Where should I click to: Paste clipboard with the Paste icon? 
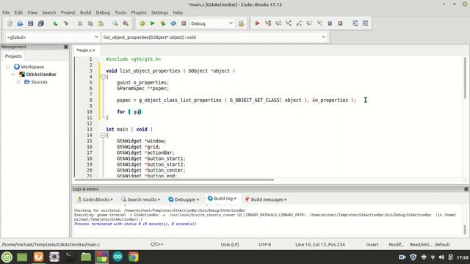pyautogui.click(x=101, y=23)
